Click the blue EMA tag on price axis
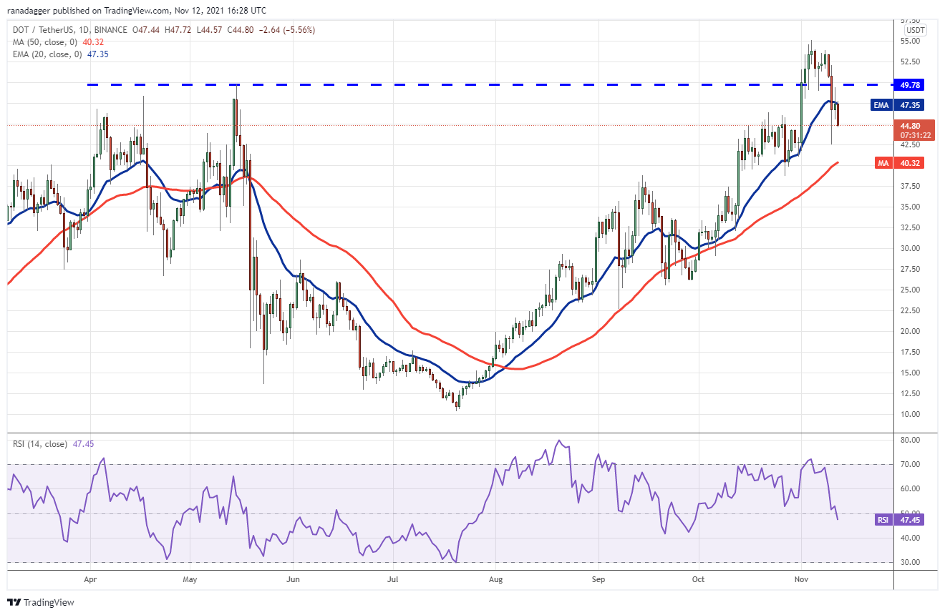The image size is (945, 615). (x=881, y=105)
